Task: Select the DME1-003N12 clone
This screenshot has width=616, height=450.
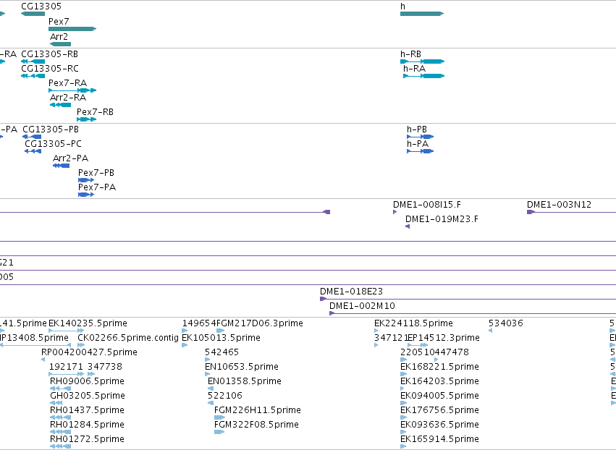Action: [571, 212]
